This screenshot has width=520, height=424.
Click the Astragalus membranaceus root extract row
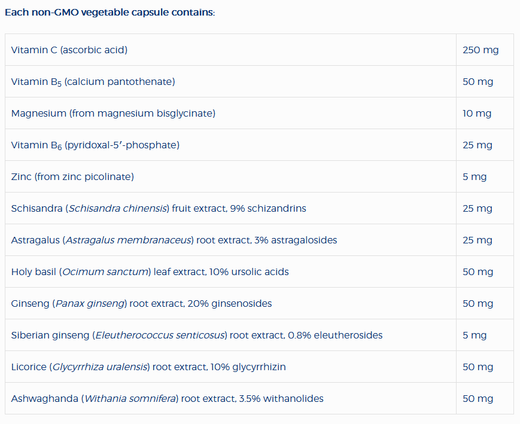[174, 240]
